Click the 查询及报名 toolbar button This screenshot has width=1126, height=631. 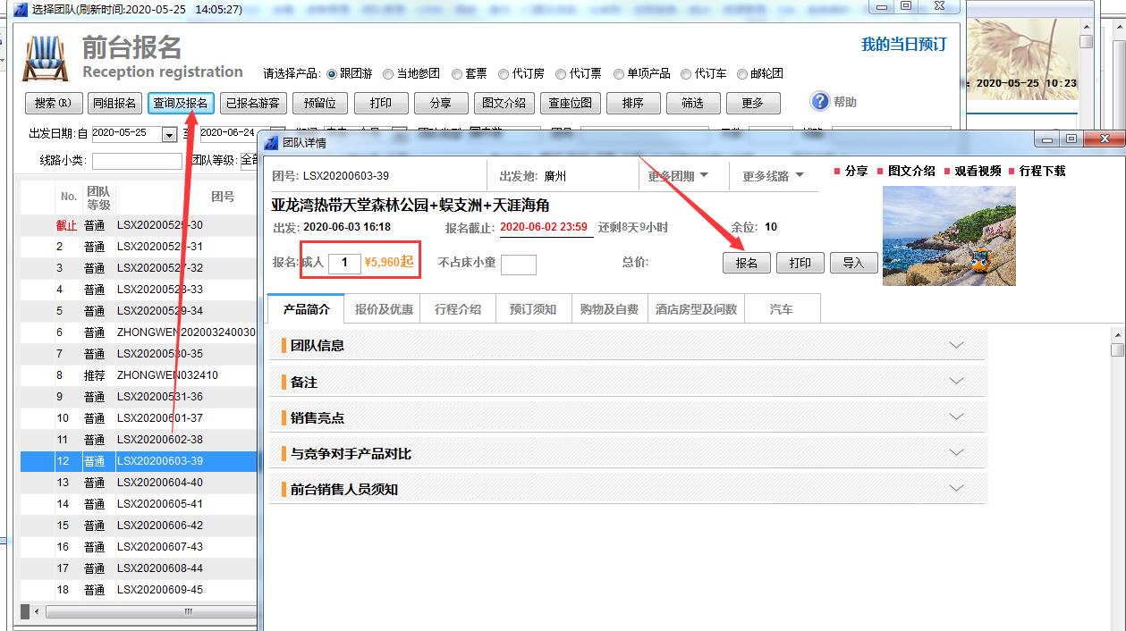[181, 103]
